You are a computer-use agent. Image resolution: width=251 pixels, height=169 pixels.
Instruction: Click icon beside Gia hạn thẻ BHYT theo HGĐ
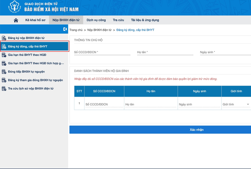tap(4, 55)
